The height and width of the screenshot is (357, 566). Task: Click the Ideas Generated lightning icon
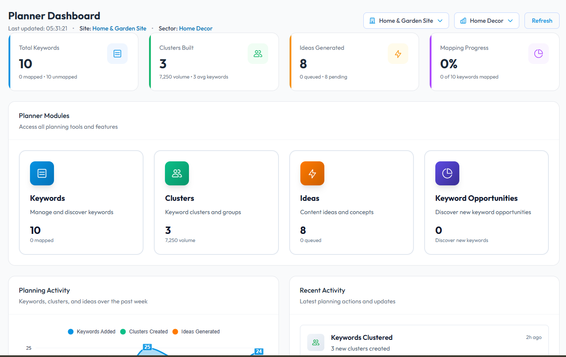click(x=398, y=54)
